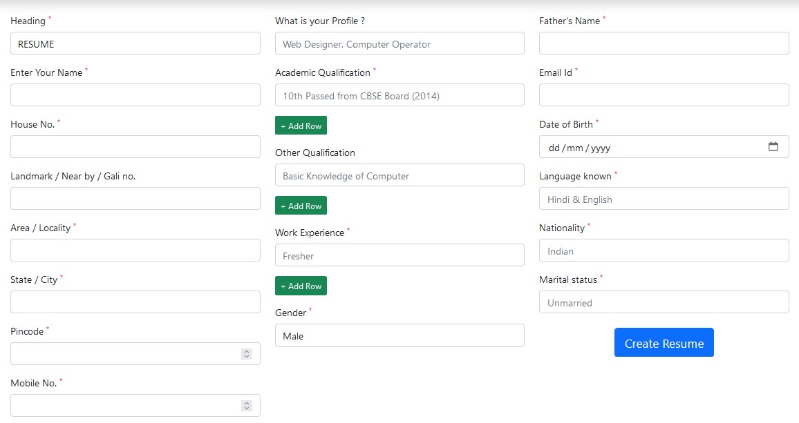This screenshot has width=799, height=423.
Task: Open the Gender dropdown showing Male
Action: 399,335
